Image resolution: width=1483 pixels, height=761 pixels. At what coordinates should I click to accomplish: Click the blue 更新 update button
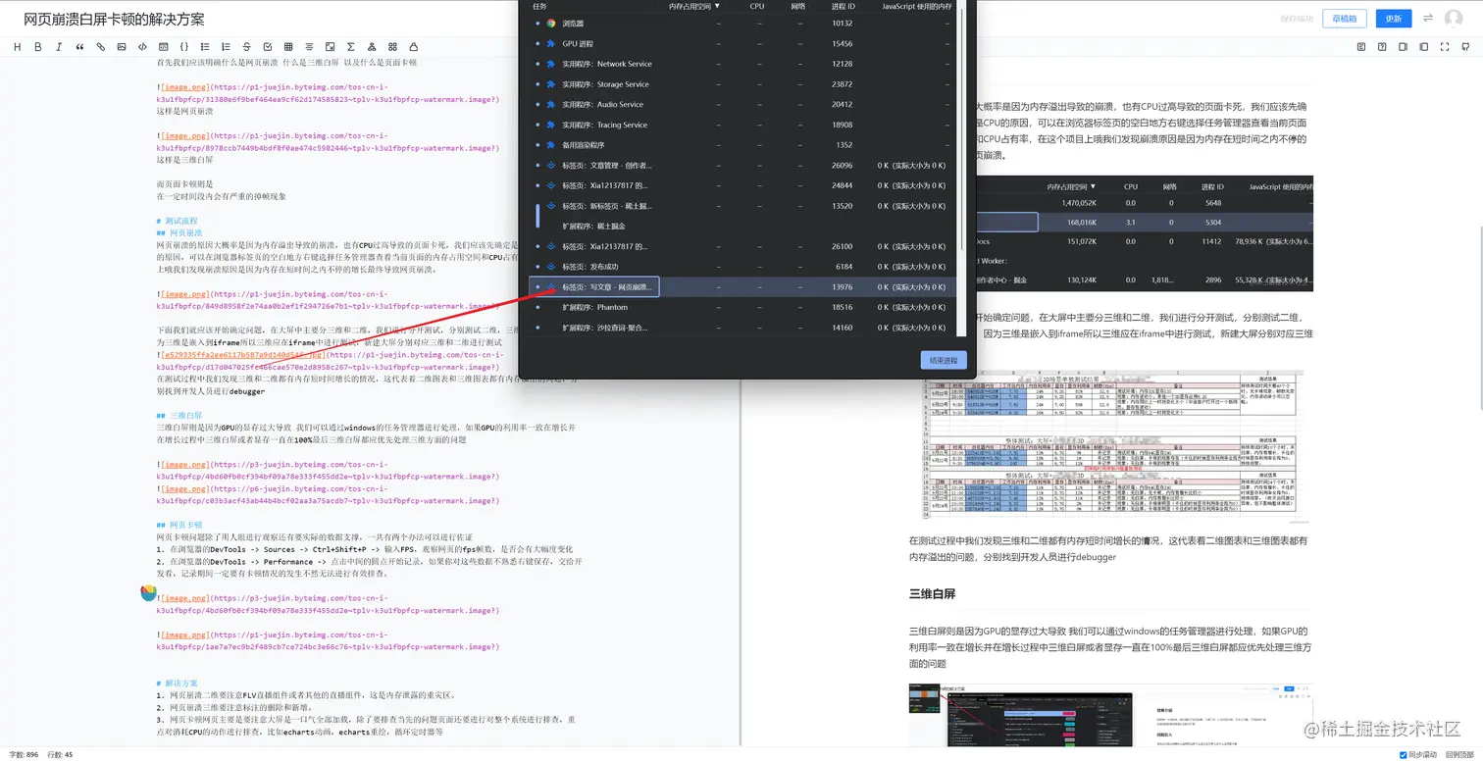1393,19
